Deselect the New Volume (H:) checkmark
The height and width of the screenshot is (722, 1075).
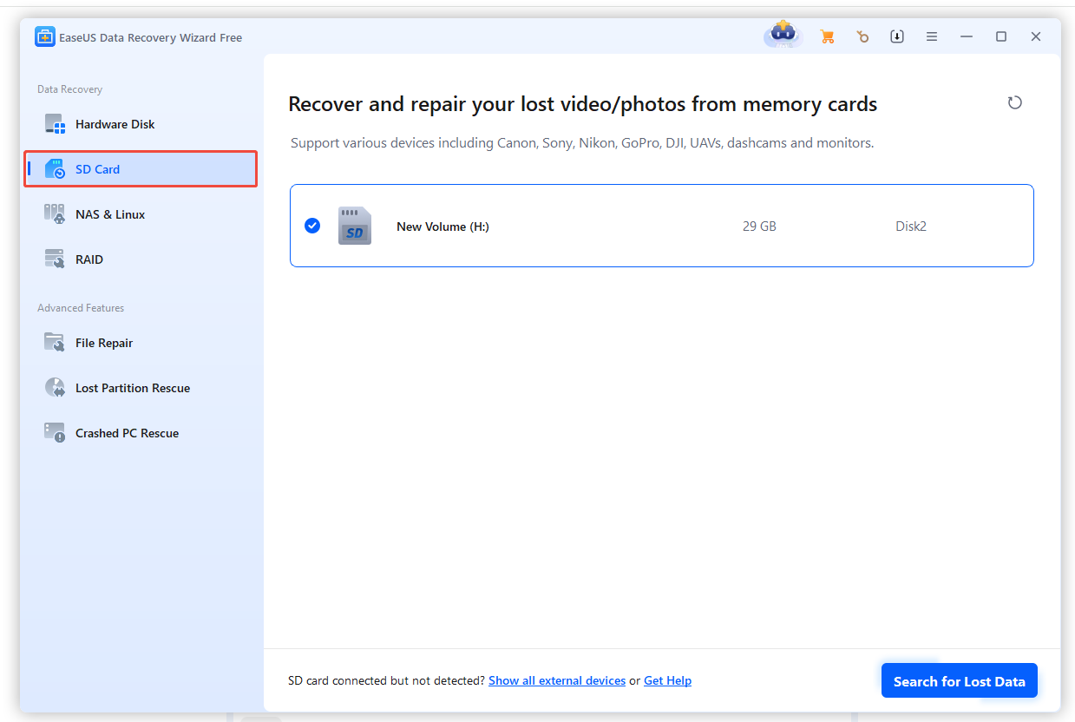point(311,226)
